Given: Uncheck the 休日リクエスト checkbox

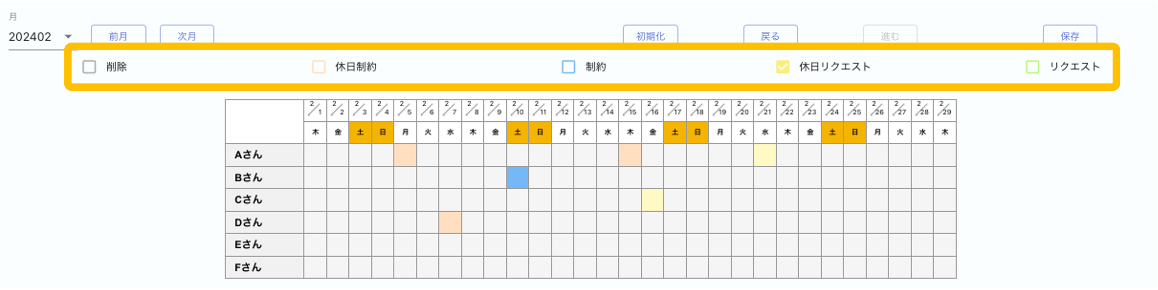Looking at the screenshot, I should click(x=782, y=67).
